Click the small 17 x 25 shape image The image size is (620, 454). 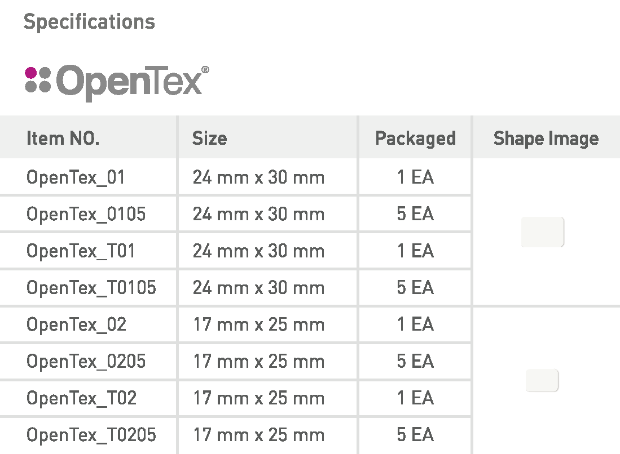[x=542, y=380]
